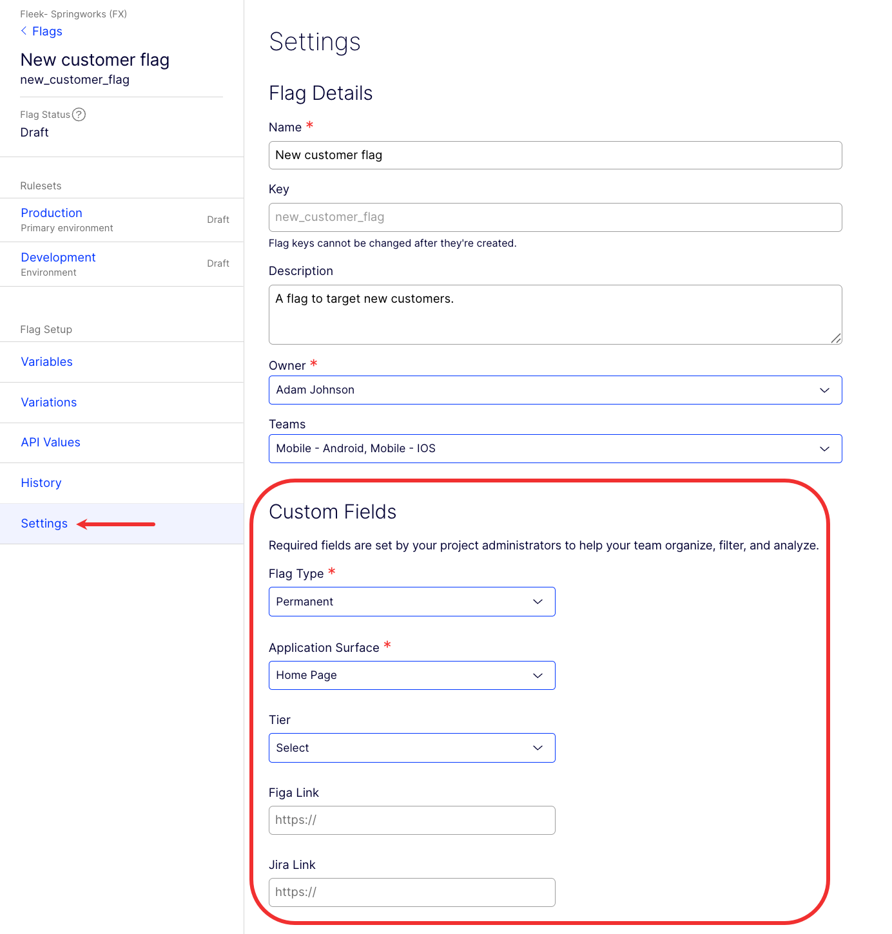
Task: Open the Tier select dropdown
Action: coord(411,748)
